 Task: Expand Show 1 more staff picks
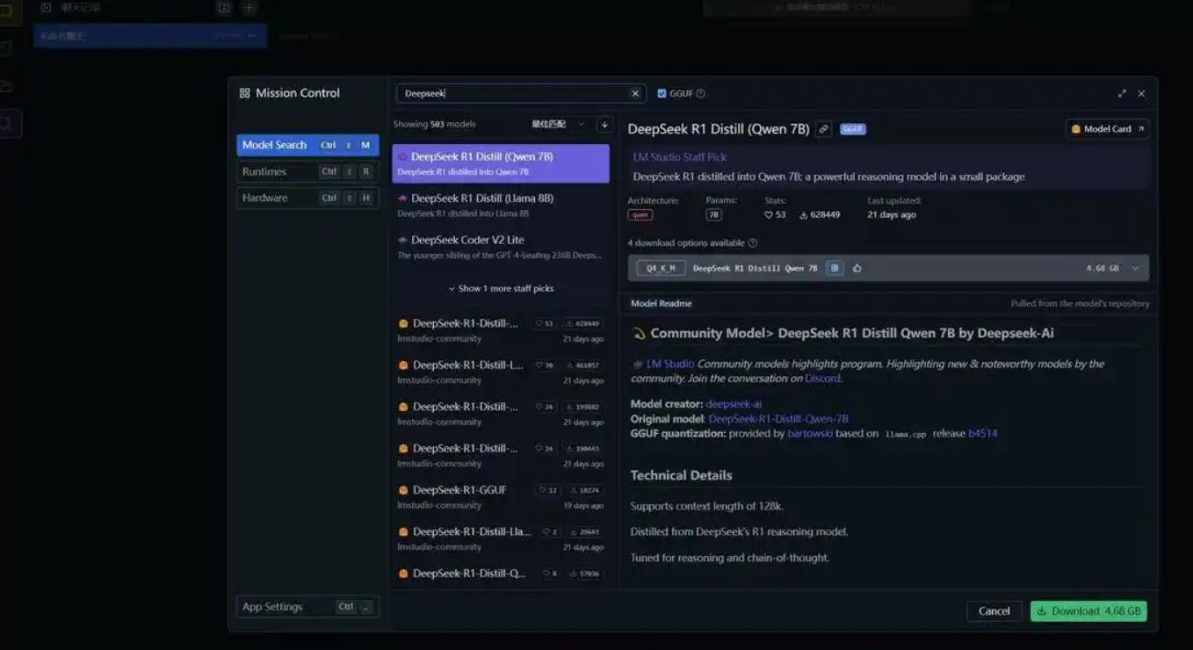tap(501, 288)
